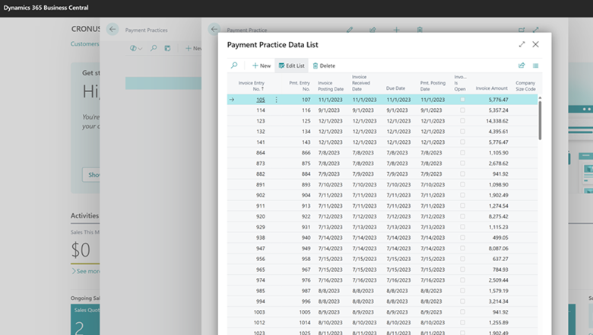Toggle Invoice Is Open checkbox for entry 114
Screen dimensions: 593x335
[x=461, y=110]
